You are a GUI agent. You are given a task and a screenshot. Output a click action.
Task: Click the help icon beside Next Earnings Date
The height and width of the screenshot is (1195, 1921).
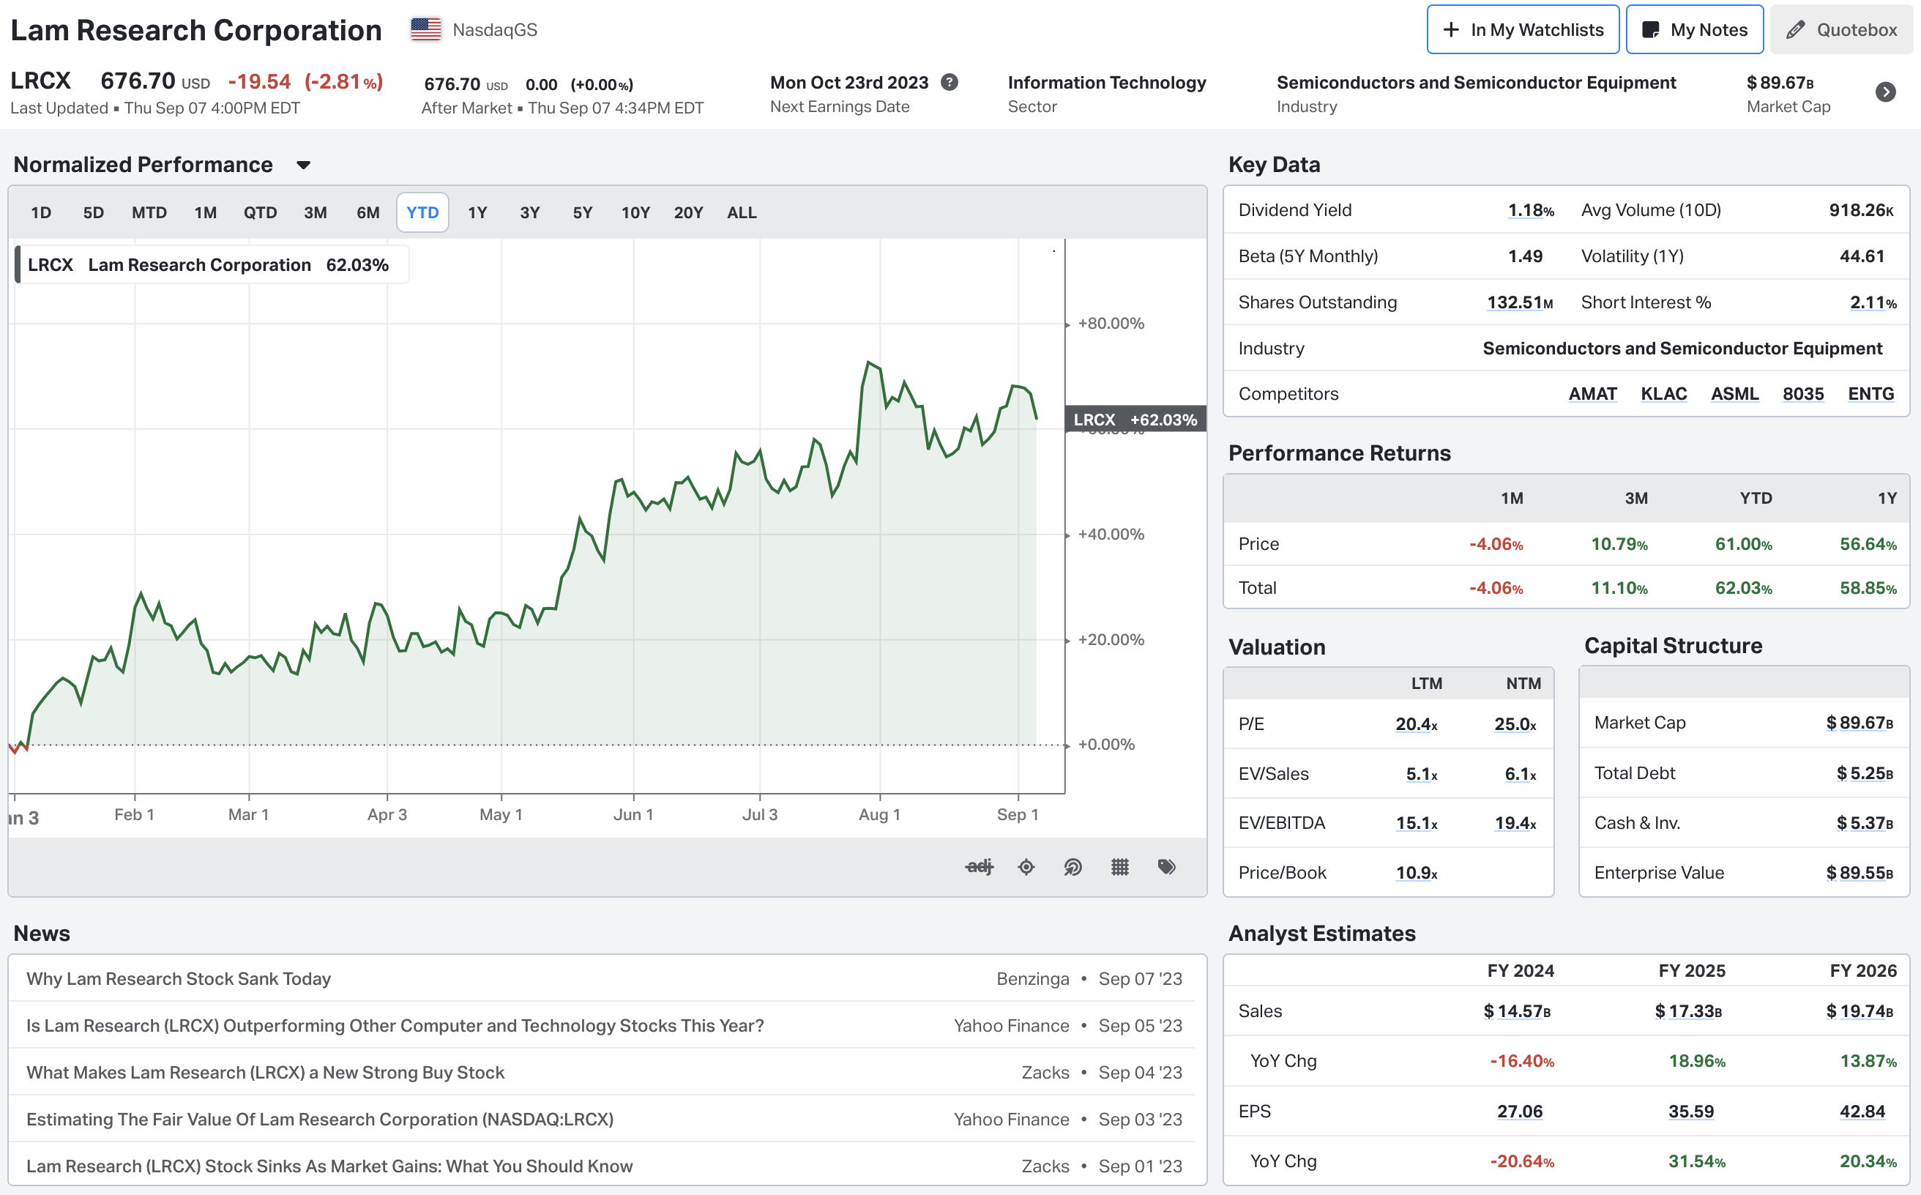950,82
